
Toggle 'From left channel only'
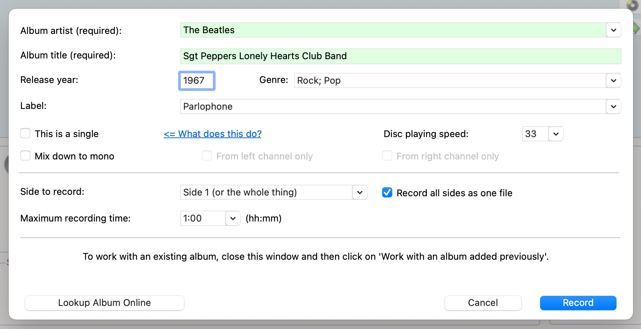point(207,155)
